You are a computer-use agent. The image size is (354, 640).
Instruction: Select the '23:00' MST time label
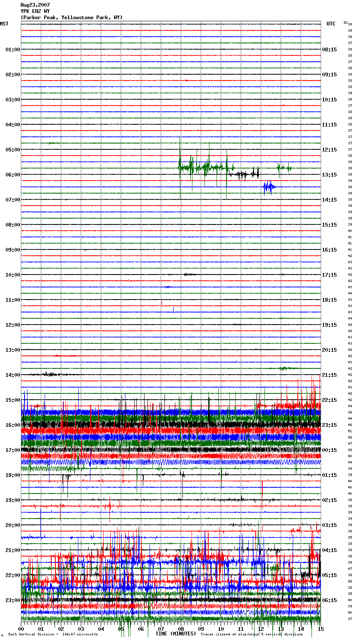13,600
